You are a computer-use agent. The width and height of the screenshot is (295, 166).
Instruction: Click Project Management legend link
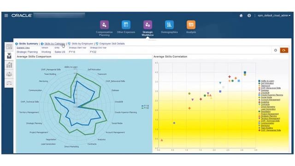tap(270, 114)
